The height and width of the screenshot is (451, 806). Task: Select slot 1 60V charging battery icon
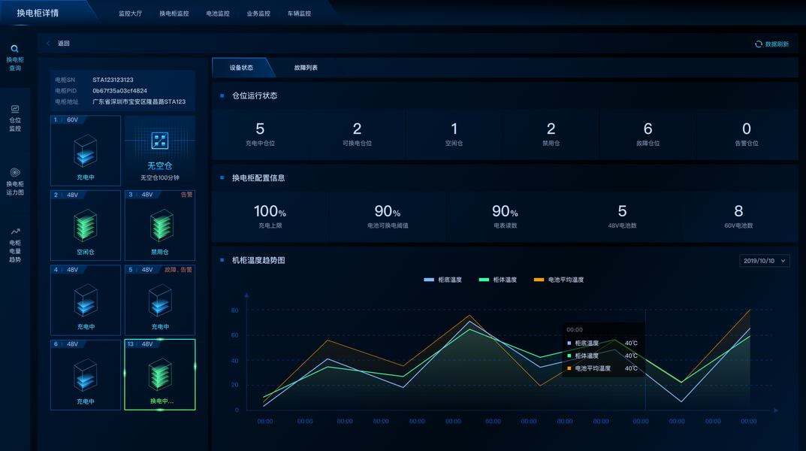coord(86,150)
